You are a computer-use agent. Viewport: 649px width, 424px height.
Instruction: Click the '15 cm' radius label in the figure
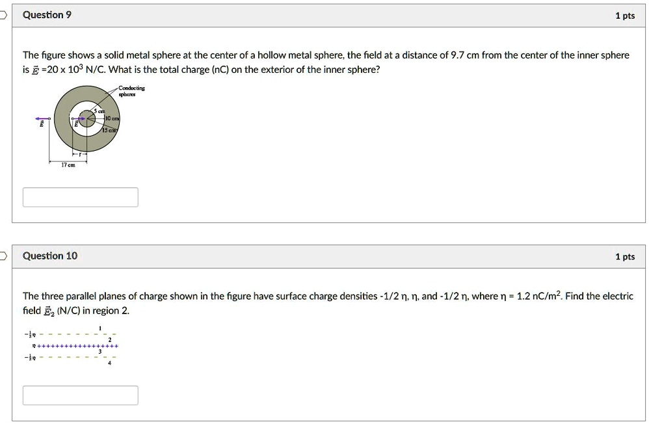coord(109,129)
